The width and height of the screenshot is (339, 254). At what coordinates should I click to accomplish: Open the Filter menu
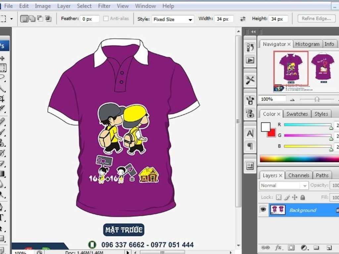coord(104,6)
